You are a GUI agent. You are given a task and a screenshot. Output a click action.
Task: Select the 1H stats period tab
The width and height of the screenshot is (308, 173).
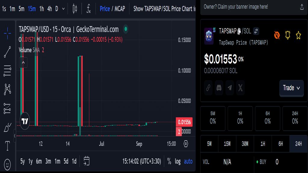coord(263,144)
